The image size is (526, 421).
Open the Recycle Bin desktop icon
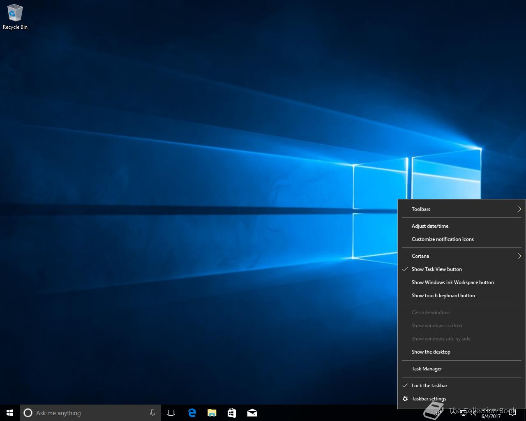(15, 17)
